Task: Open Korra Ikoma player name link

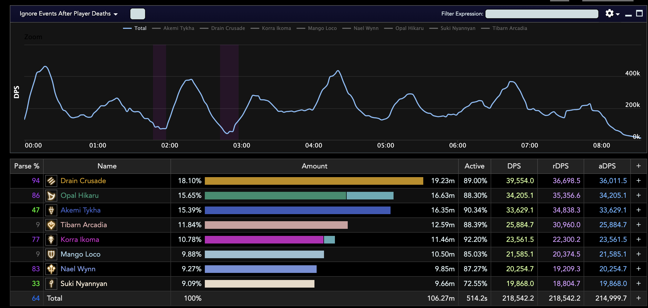Action: tap(80, 240)
